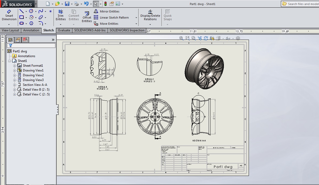Open Display/Delete Relations

pos(150,15)
